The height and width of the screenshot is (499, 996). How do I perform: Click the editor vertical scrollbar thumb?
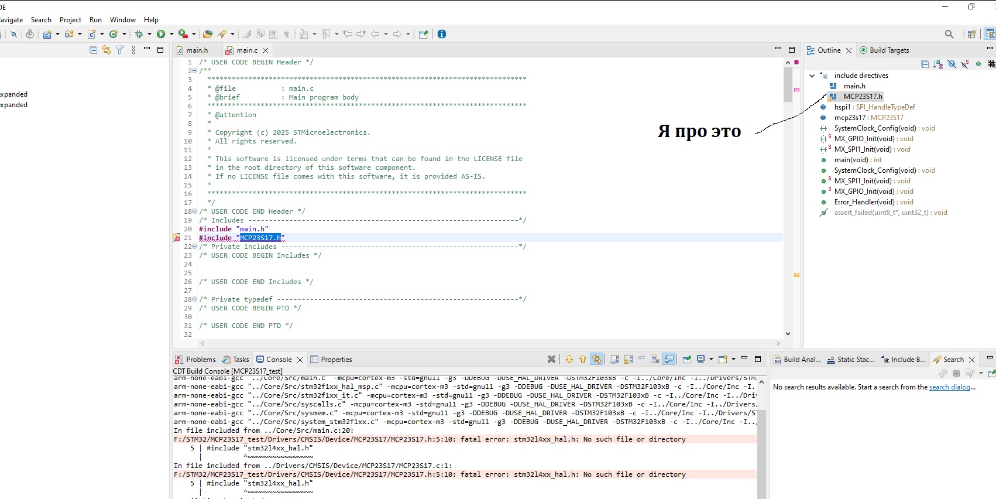[788, 85]
